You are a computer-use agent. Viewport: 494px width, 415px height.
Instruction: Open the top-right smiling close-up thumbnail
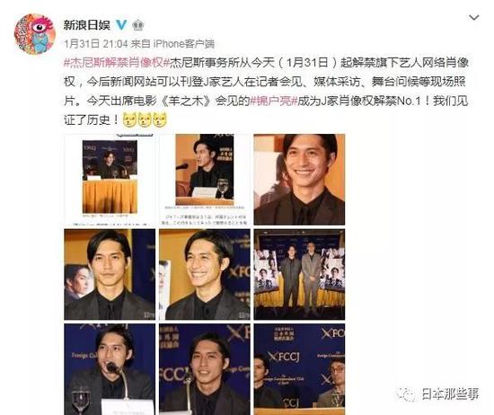click(x=299, y=180)
